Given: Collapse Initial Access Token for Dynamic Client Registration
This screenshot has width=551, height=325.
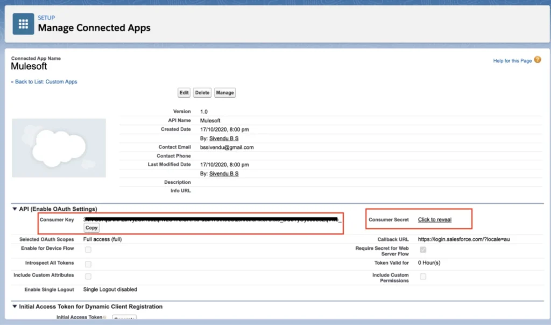Looking at the screenshot, I should [15, 307].
